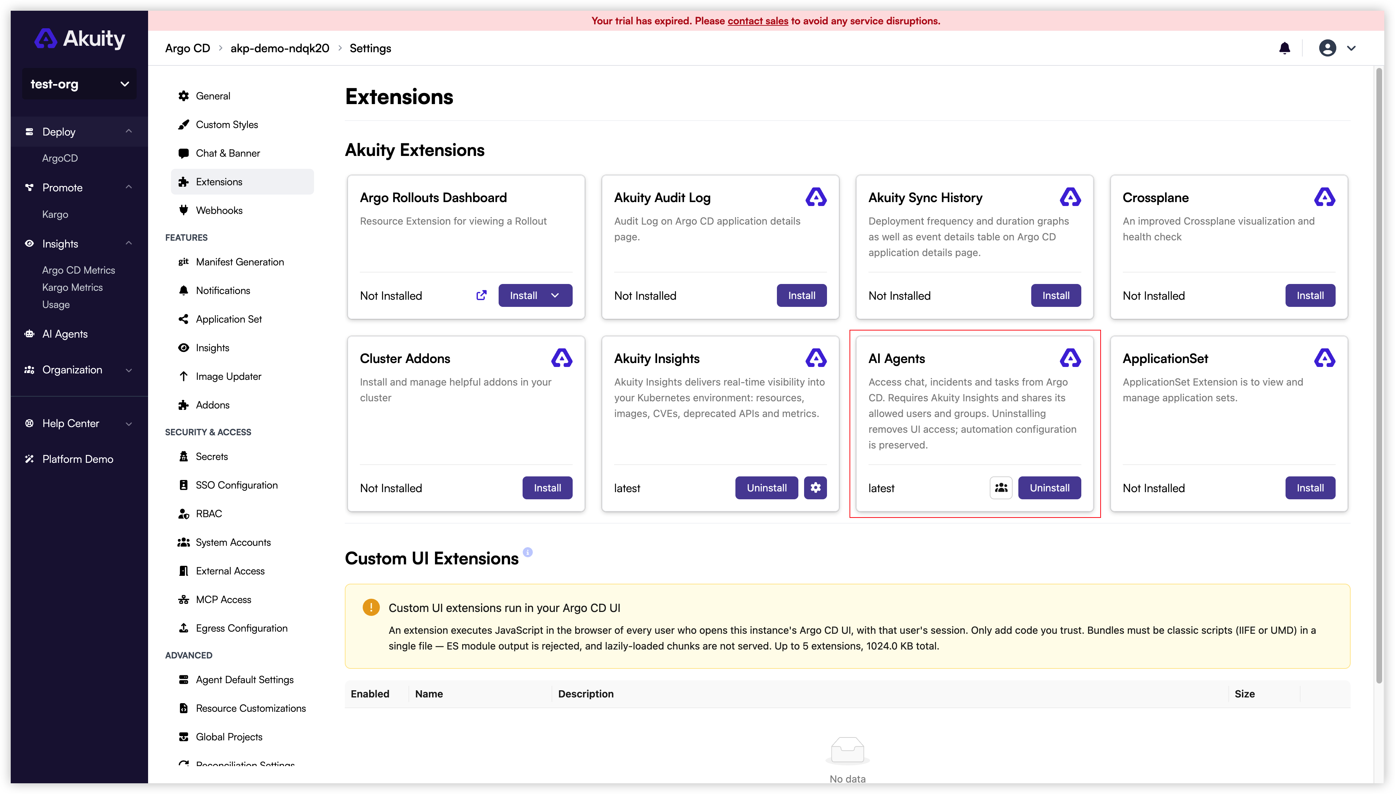Open Manifest Generation feature settings
Screen dimensions: 1395x794
pyautogui.click(x=242, y=262)
